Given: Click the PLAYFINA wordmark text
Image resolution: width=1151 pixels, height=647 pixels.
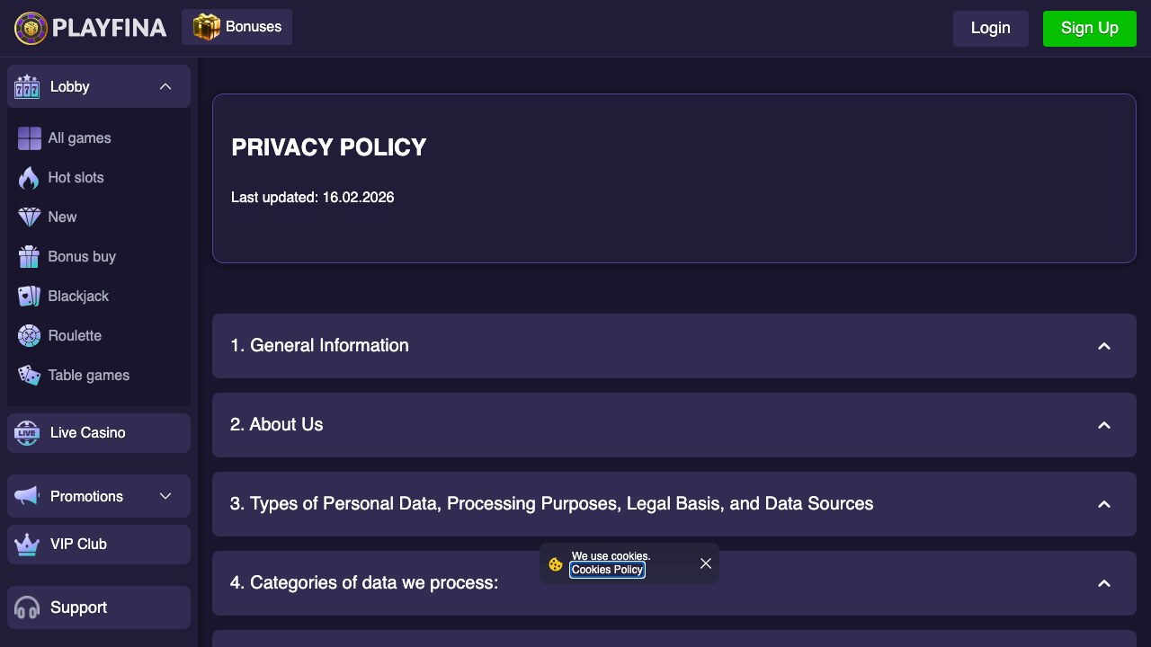Looking at the screenshot, I should pos(109,29).
